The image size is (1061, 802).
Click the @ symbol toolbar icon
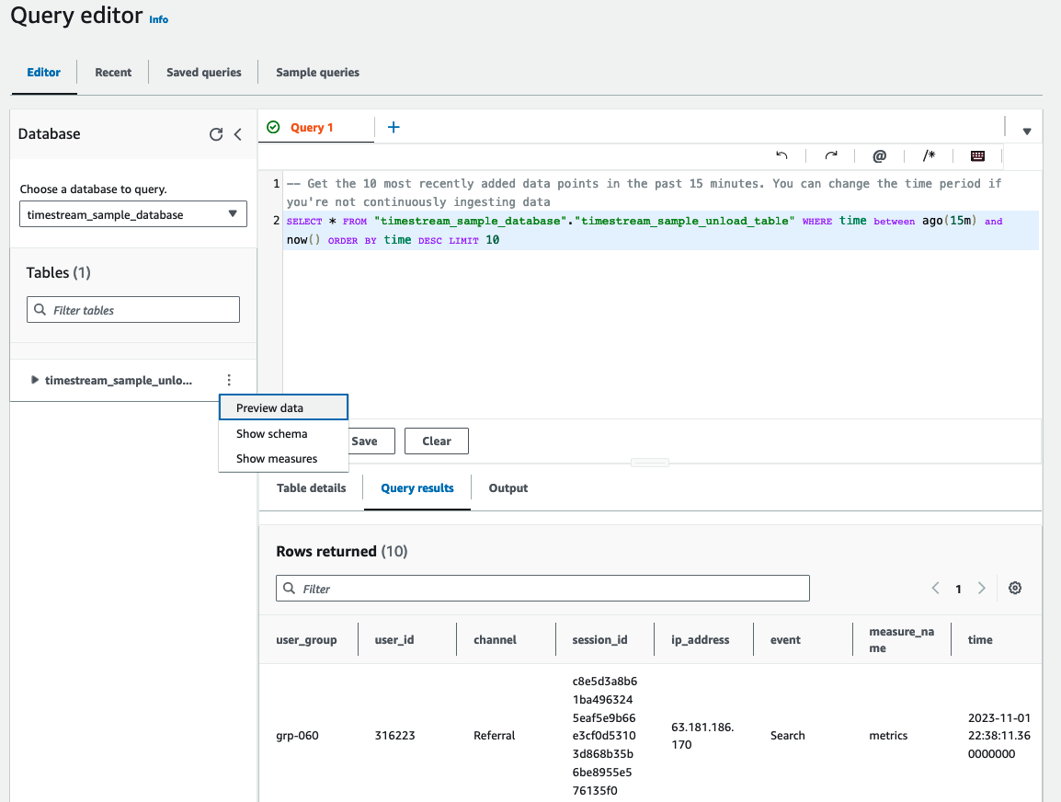[x=880, y=156]
